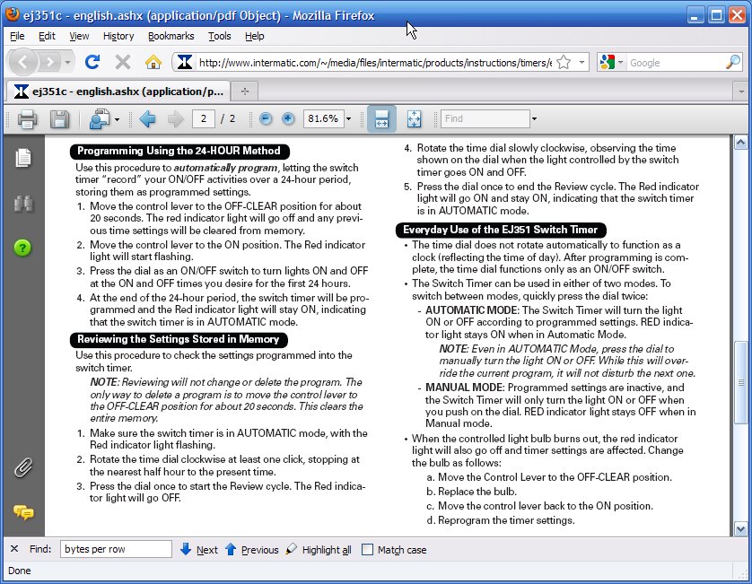
Task: Open the address bar history dropdown
Action: point(581,62)
